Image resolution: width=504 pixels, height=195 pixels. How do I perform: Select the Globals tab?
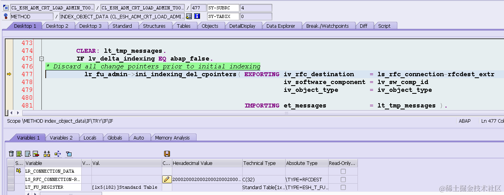pyautogui.click(x=115, y=138)
